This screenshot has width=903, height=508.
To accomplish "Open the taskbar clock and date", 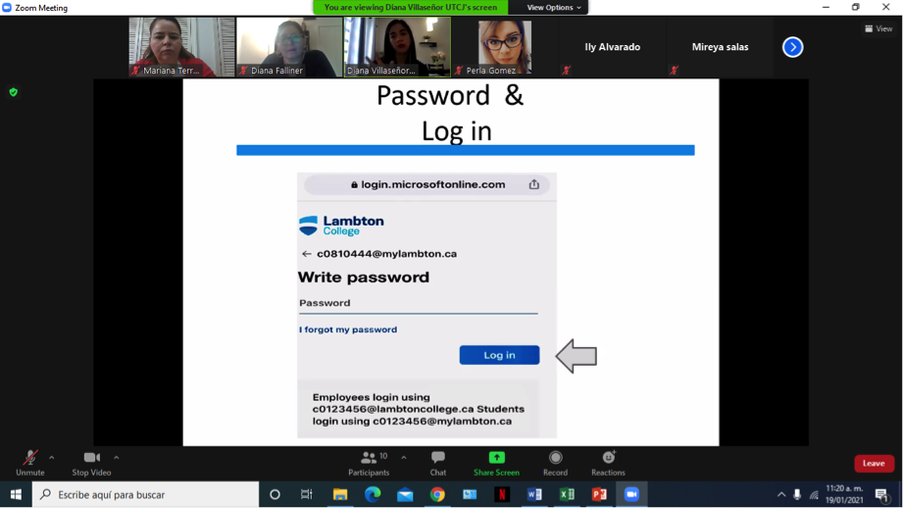I will [844, 494].
